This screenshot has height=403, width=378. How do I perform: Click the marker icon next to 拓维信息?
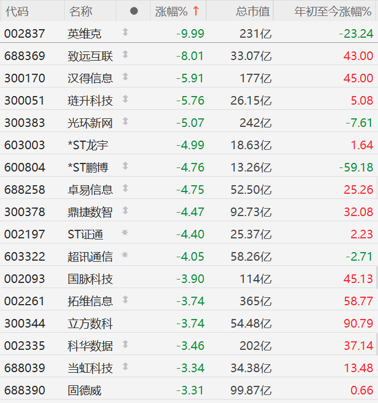pos(125,300)
